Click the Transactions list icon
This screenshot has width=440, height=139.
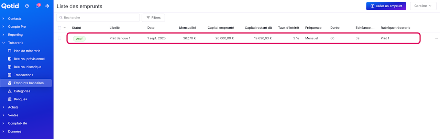[x=10, y=75]
